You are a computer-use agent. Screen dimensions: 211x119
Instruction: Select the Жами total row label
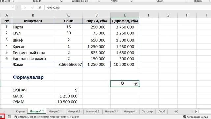point(33,64)
